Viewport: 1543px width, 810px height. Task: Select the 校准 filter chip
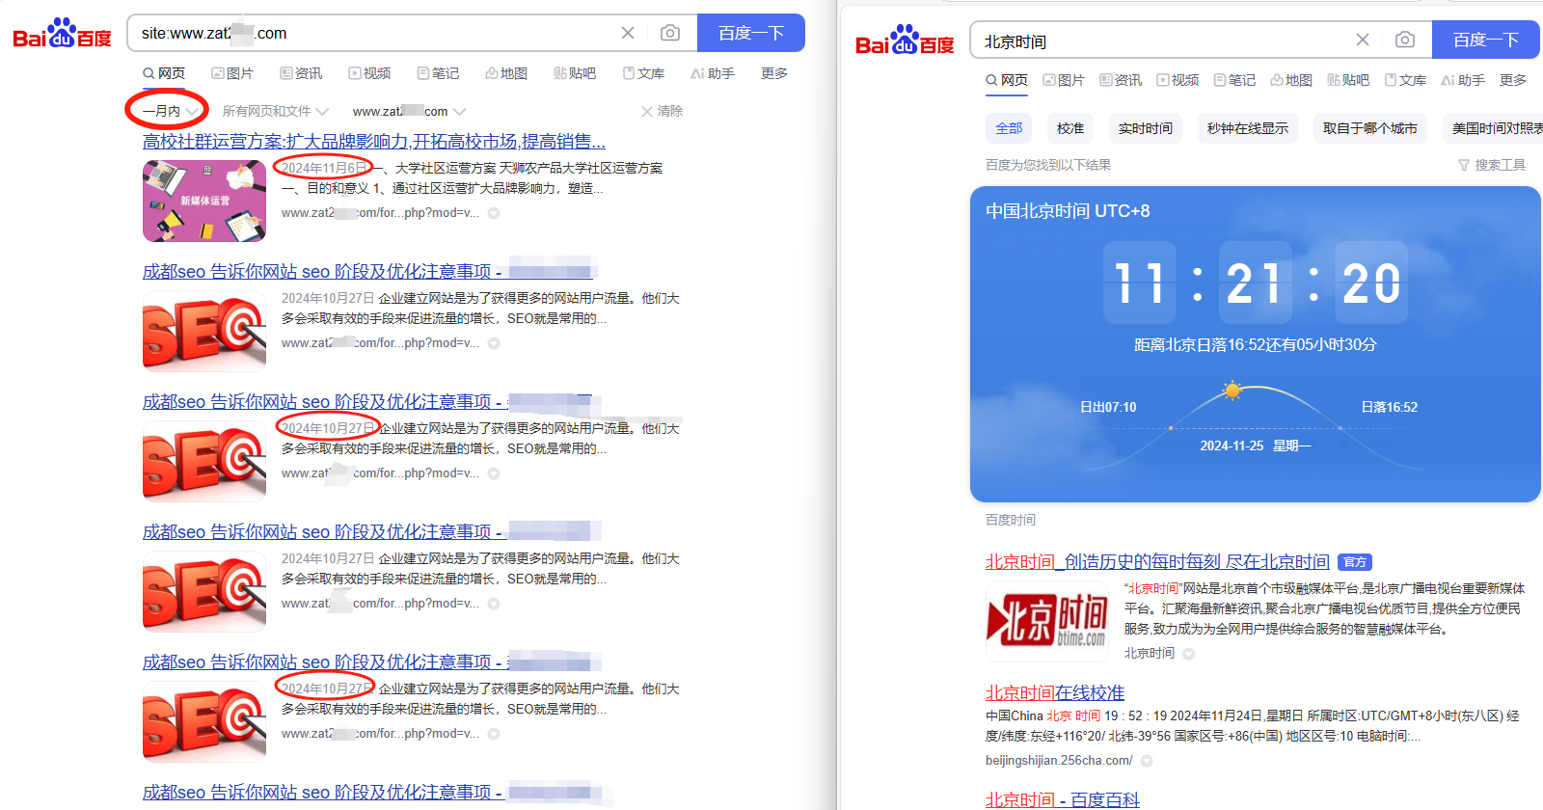(x=1070, y=128)
